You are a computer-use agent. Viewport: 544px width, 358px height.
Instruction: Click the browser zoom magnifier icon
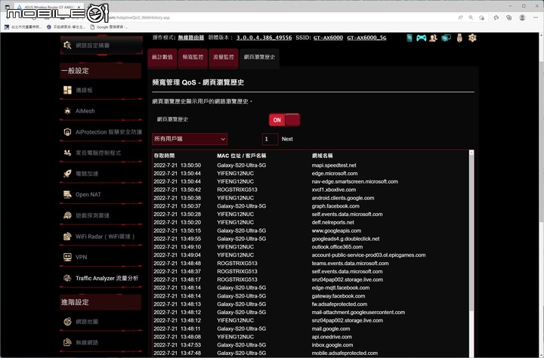(471, 17)
